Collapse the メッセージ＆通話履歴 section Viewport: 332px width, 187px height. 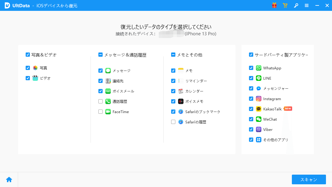(x=100, y=55)
